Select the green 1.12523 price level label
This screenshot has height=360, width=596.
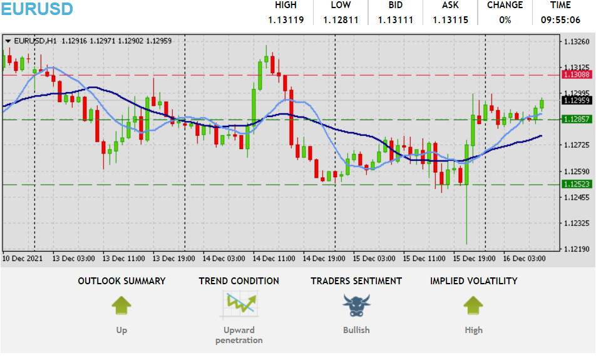pyautogui.click(x=577, y=184)
